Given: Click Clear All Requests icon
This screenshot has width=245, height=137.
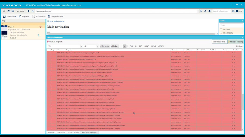Looking at the screenshot, I should click(x=48, y=42).
